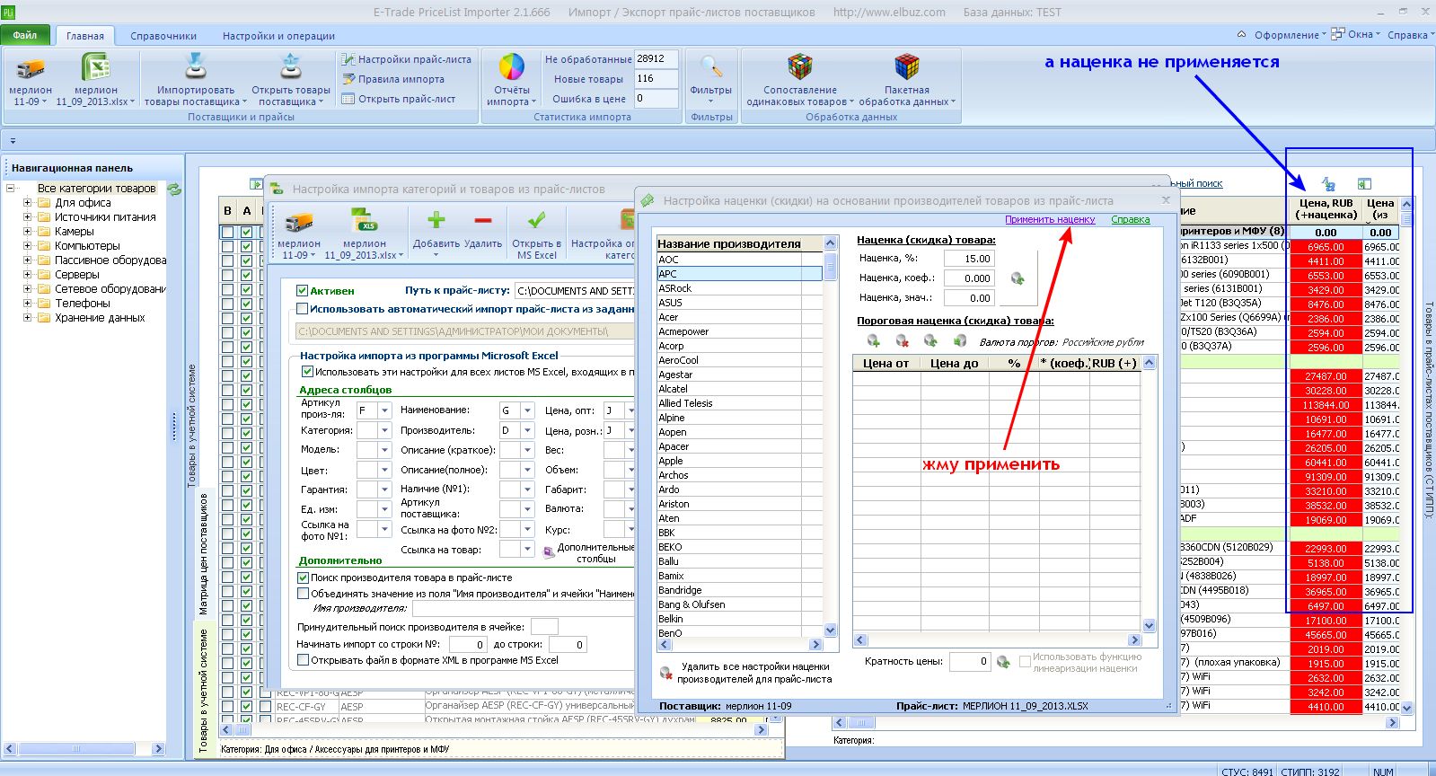Enable Использовать автоматический импорт прайс-листа checkbox
1436x776 pixels.
pyautogui.click(x=303, y=308)
